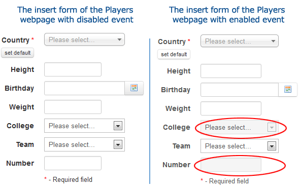Focus the Number field in left form
The image size is (300, 190).
coord(73,163)
